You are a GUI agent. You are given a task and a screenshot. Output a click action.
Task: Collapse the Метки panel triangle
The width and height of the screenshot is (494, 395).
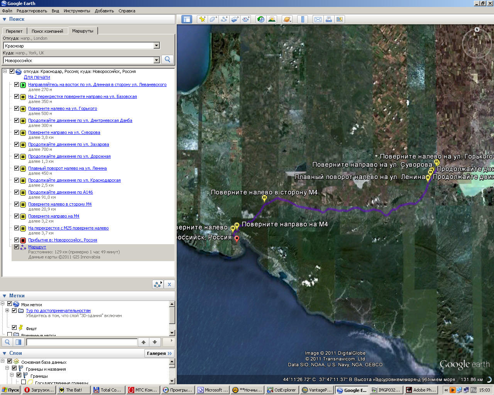click(x=5, y=296)
